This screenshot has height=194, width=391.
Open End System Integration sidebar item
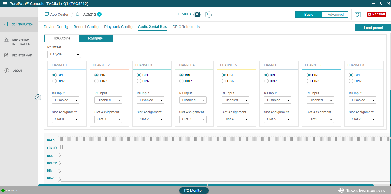click(x=19, y=42)
